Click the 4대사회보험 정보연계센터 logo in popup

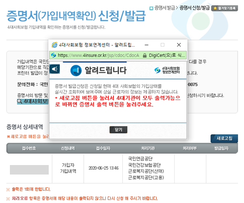pos(167,70)
